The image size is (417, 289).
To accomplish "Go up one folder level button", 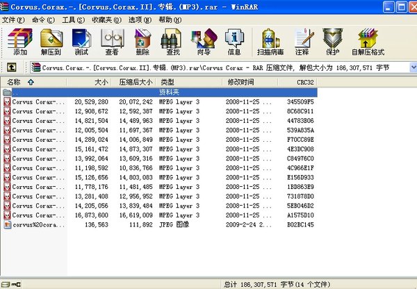I will coord(11,67).
